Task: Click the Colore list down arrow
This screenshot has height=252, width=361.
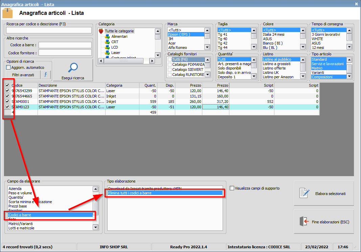Action: tap(303, 47)
